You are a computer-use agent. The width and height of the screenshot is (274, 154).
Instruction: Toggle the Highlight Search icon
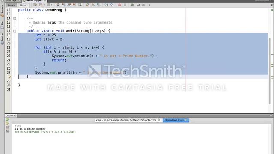74,5
